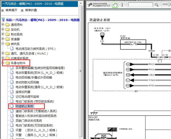The width and height of the screenshot is (171, 139).
Task: Select the FlashPaper hand pan tool
Action: [115, 5]
